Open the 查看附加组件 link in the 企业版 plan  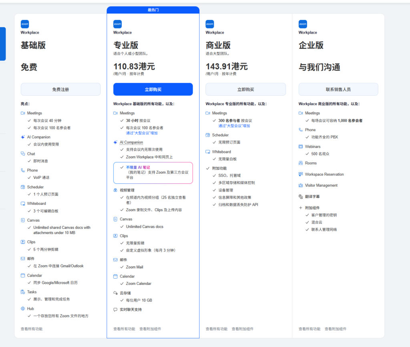click(x=336, y=329)
